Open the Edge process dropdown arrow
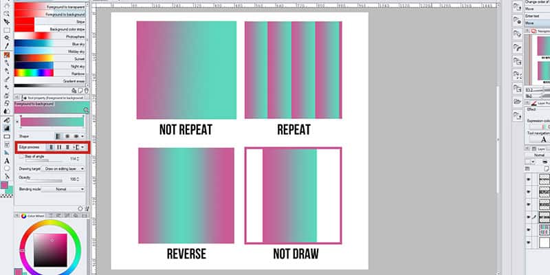 pyautogui.click(x=82, y=147)
